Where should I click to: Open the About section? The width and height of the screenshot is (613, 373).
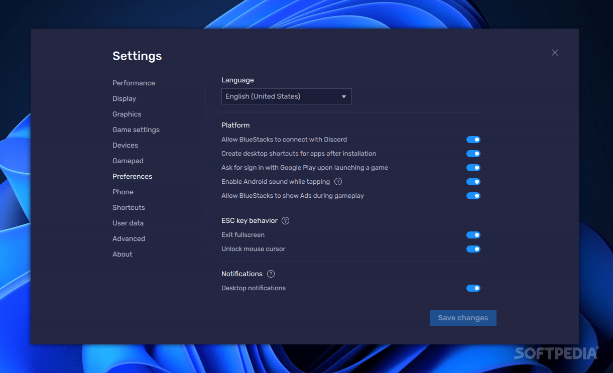pos(122,255)
